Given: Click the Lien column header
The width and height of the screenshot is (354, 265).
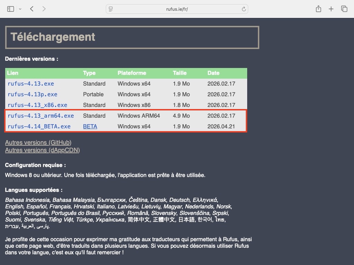Looking at the screenshot, I should (13, 73).
